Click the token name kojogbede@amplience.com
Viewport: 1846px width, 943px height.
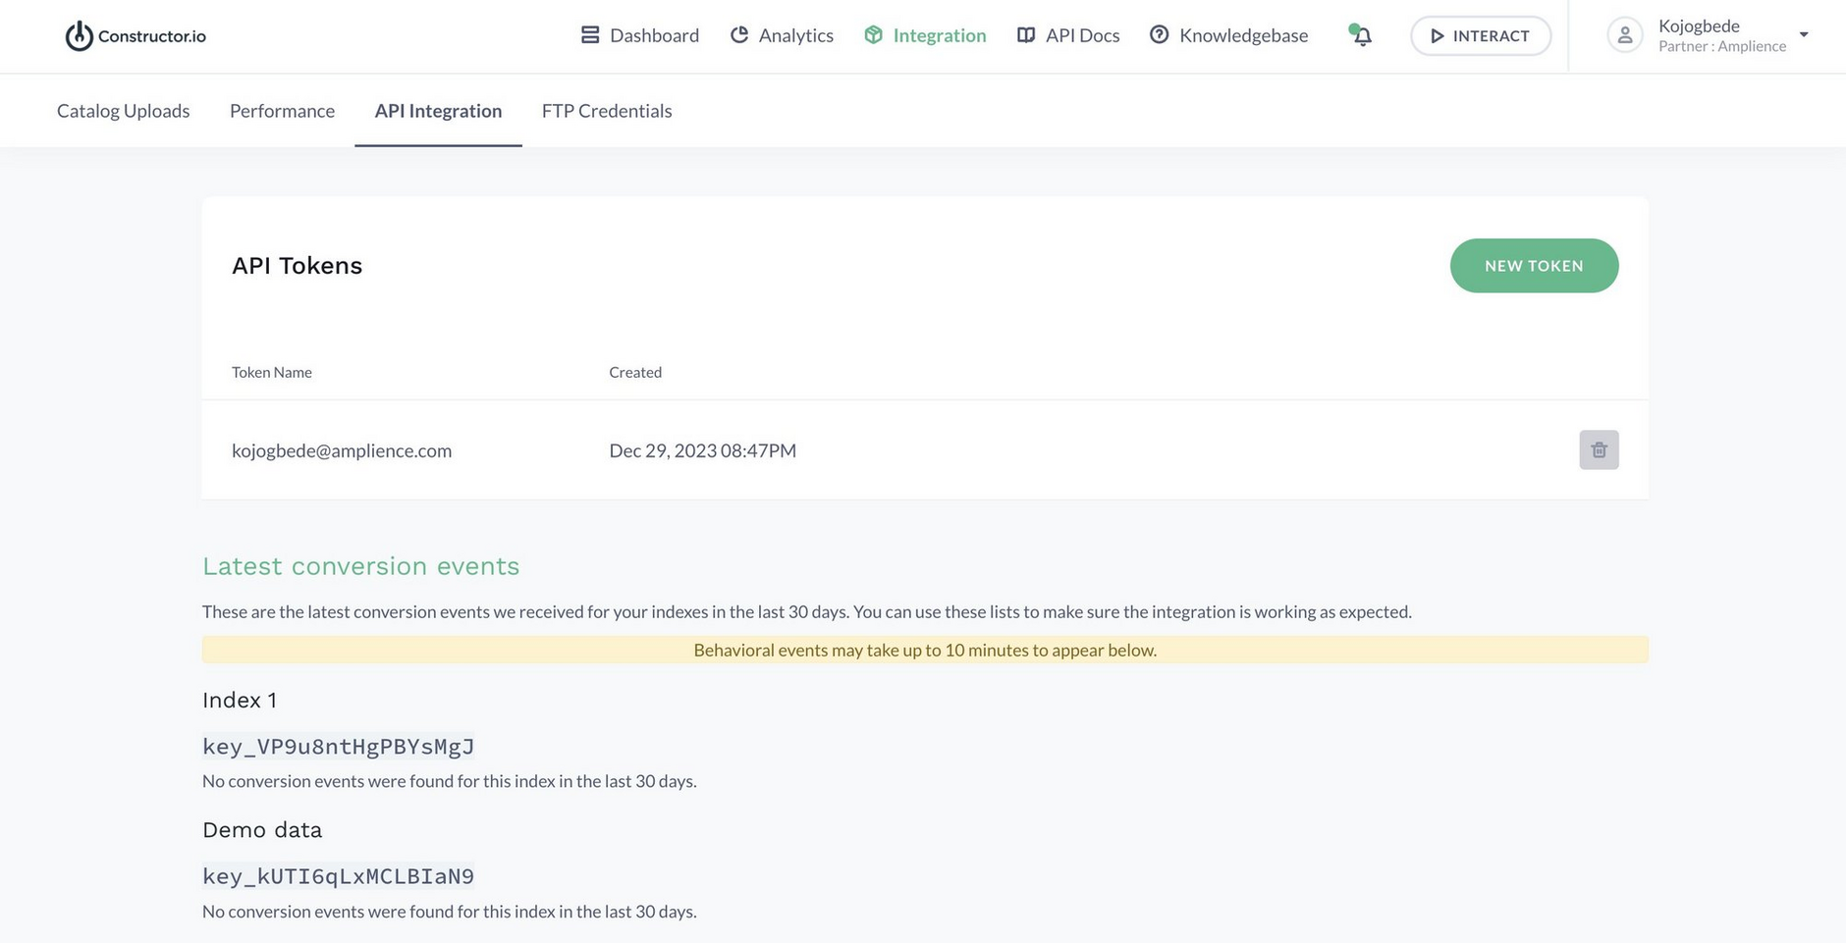[342, 450]
